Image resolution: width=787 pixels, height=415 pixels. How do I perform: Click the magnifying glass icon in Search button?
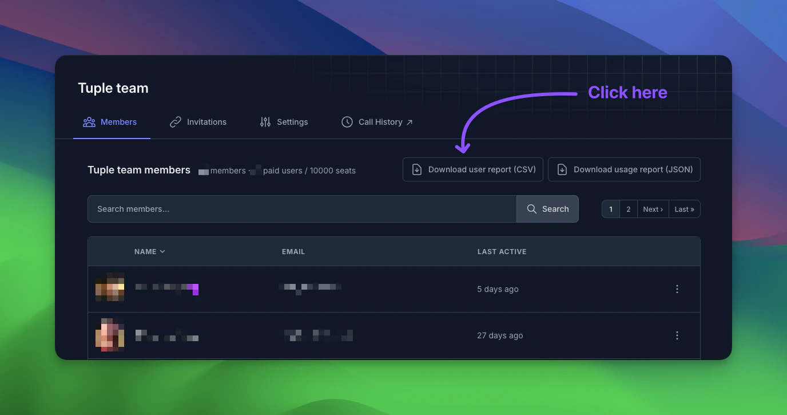[532, 209]
